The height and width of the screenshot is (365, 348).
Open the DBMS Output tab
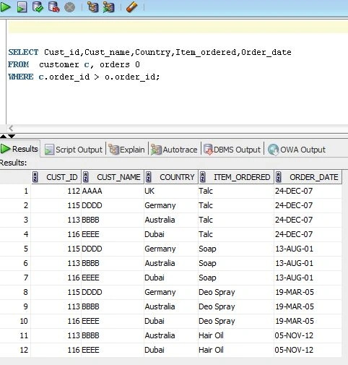(232, 150)
